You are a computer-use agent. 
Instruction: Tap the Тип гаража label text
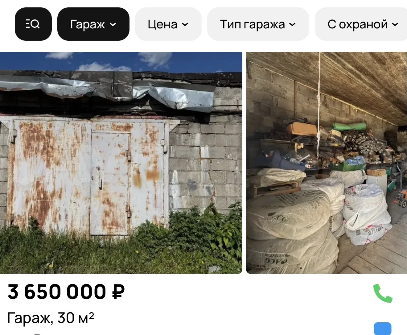(x=252, y=24)
